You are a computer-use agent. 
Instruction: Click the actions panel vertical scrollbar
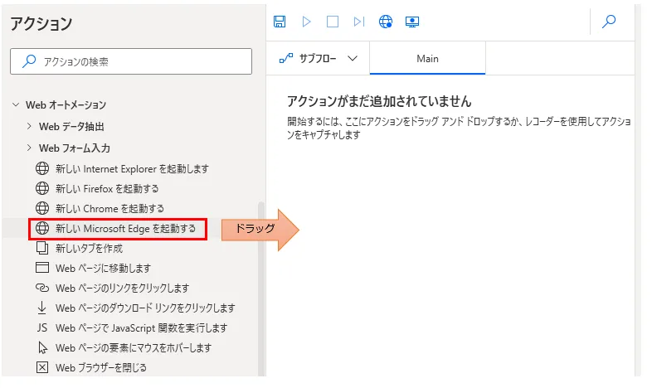(260, 290)
